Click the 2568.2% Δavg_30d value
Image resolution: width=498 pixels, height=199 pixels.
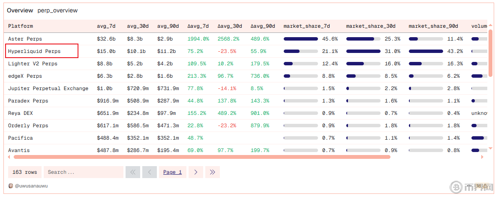(x=228, y=39)
